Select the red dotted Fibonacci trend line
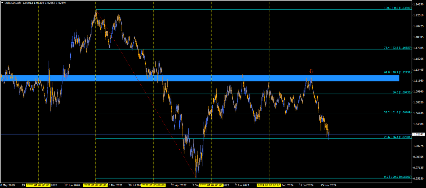 (146, 94)
